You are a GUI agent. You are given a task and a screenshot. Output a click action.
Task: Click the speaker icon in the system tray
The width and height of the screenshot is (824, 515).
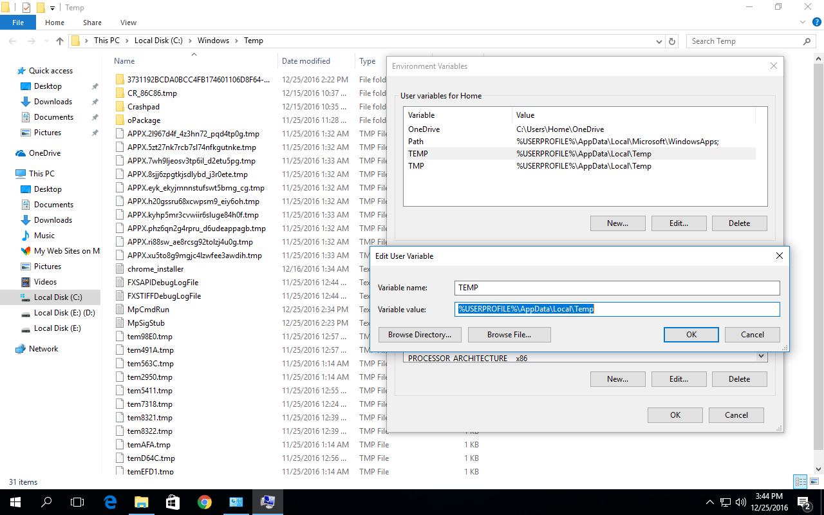pos(740,501)
